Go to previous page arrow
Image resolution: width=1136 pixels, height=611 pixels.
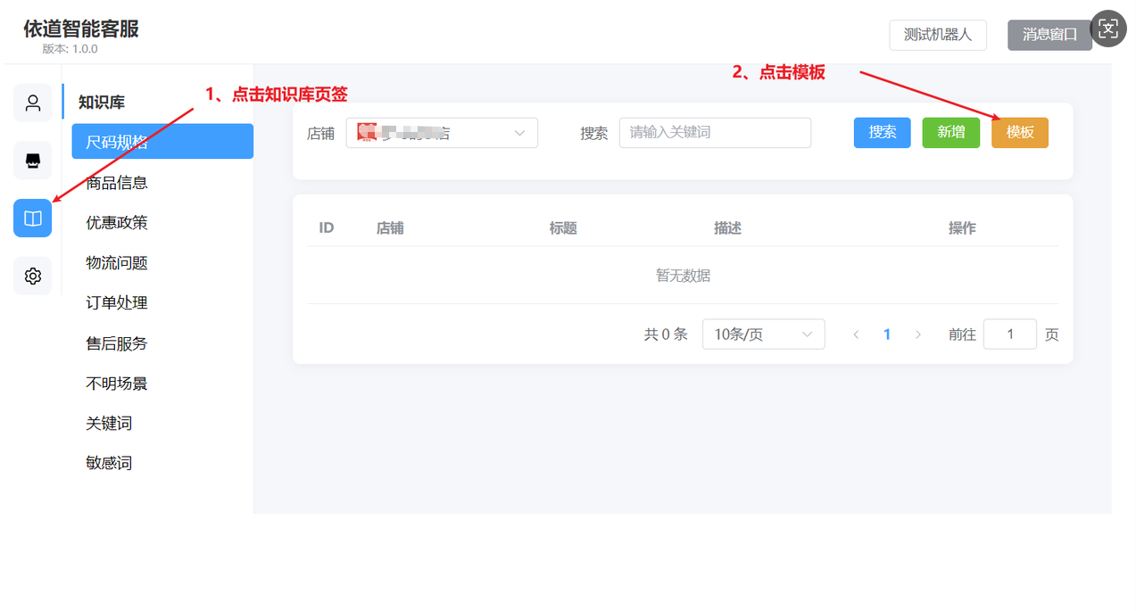click(x=856, y=334)
